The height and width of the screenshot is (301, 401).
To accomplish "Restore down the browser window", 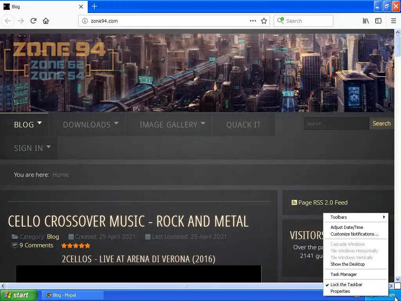I will point(387,6).
